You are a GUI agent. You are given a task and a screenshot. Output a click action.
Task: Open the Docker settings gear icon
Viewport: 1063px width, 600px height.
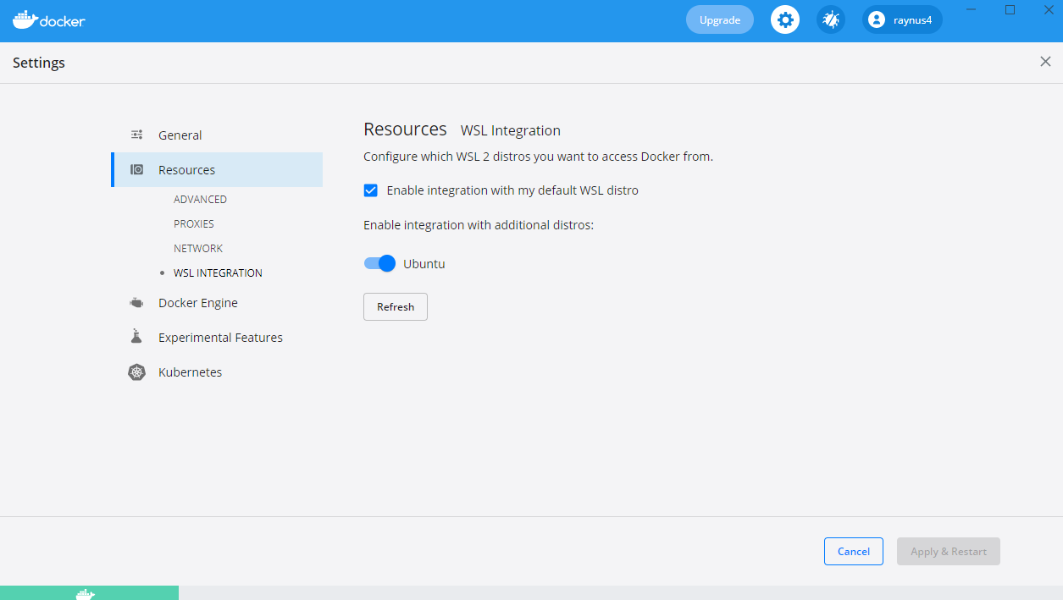[x=784, y=19]
